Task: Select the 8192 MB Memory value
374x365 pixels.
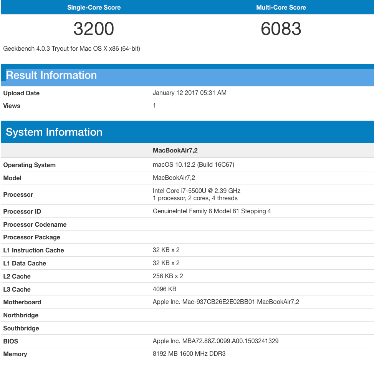Action: point(189,353)
